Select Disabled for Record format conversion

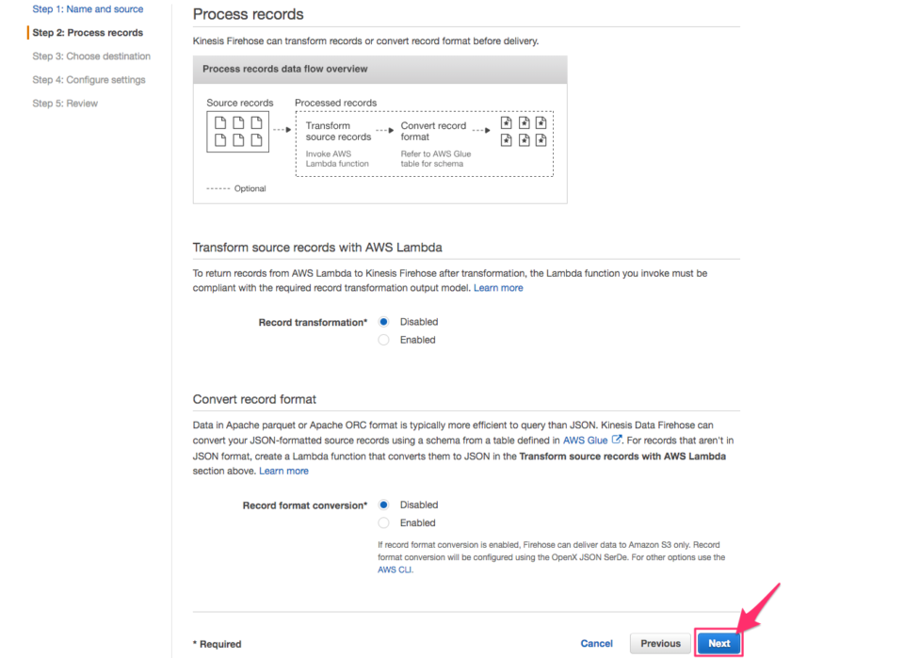tap(384, 505)
